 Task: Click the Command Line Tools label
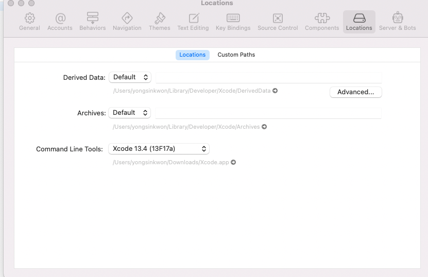[x=70, y=149]
